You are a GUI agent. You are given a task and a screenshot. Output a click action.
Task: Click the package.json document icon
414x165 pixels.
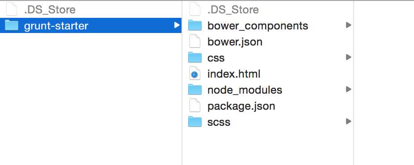pyautogui.click(x=195, y=106)
